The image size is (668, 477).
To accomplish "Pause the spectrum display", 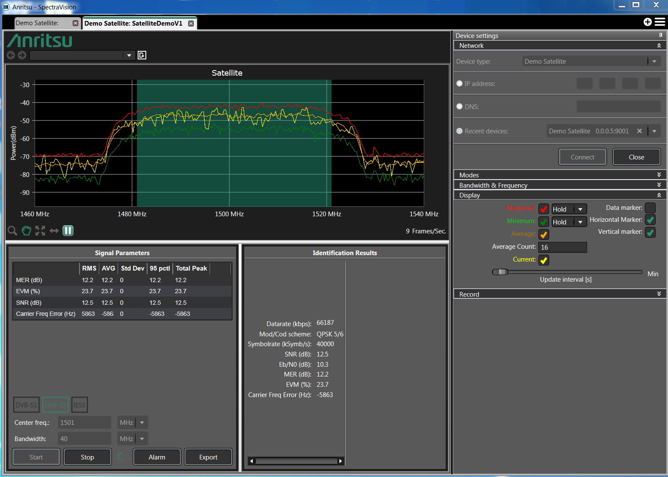I will pos(68,231).
